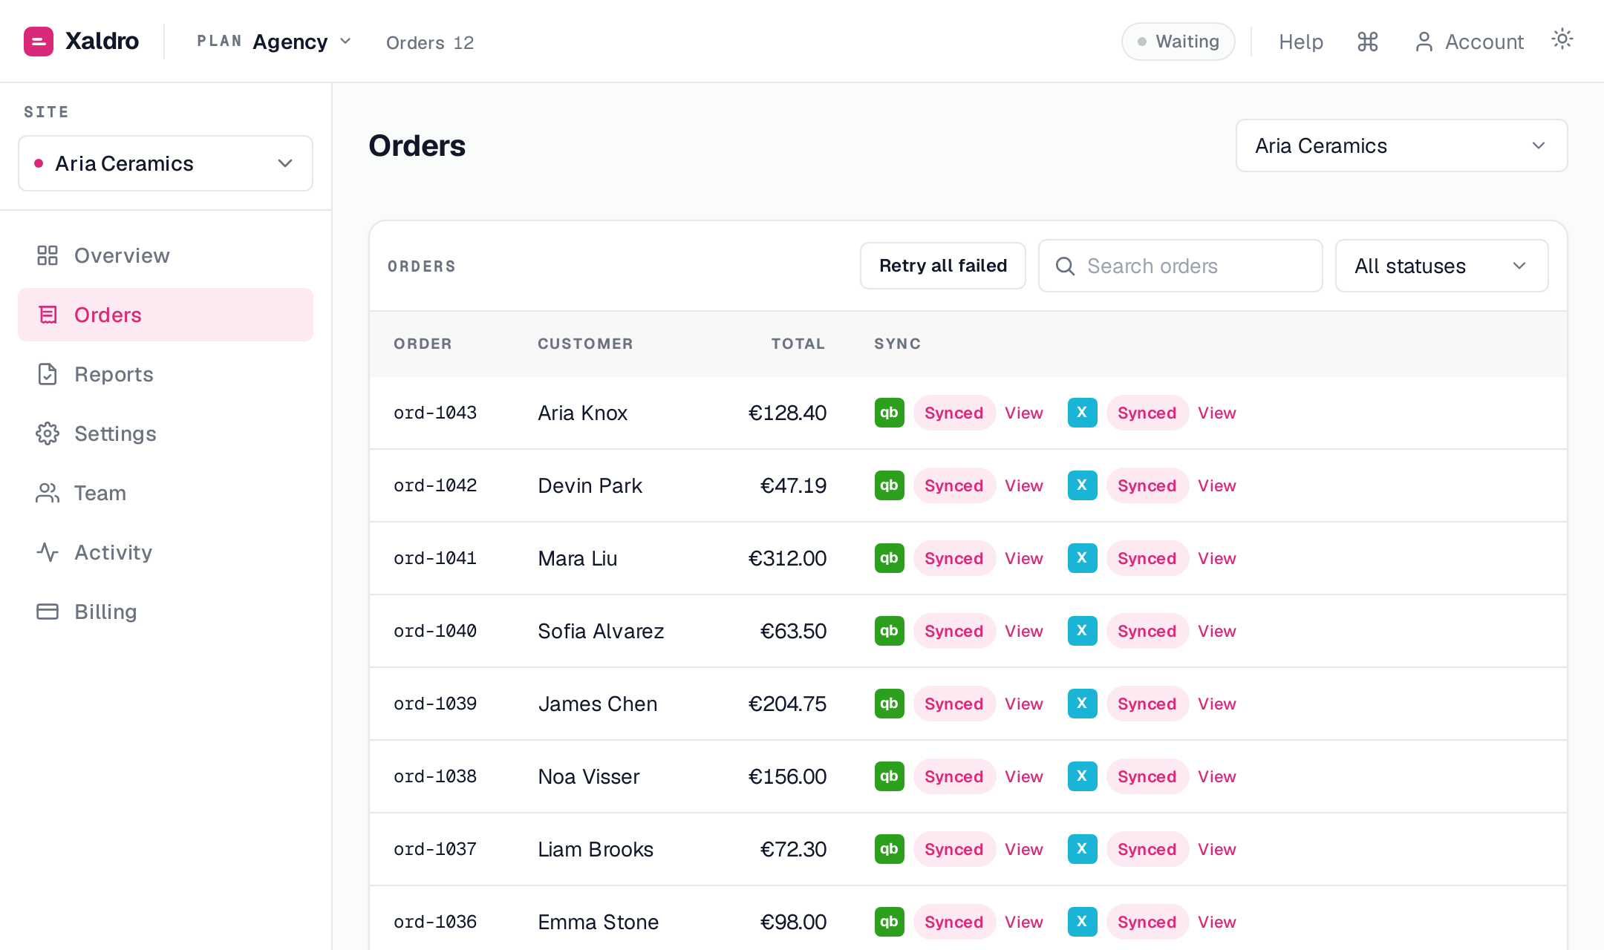The width and height of the screenshot is (1604, 950).
Task: Select Orders in sidebar
Action: click(x=166, y=315)
